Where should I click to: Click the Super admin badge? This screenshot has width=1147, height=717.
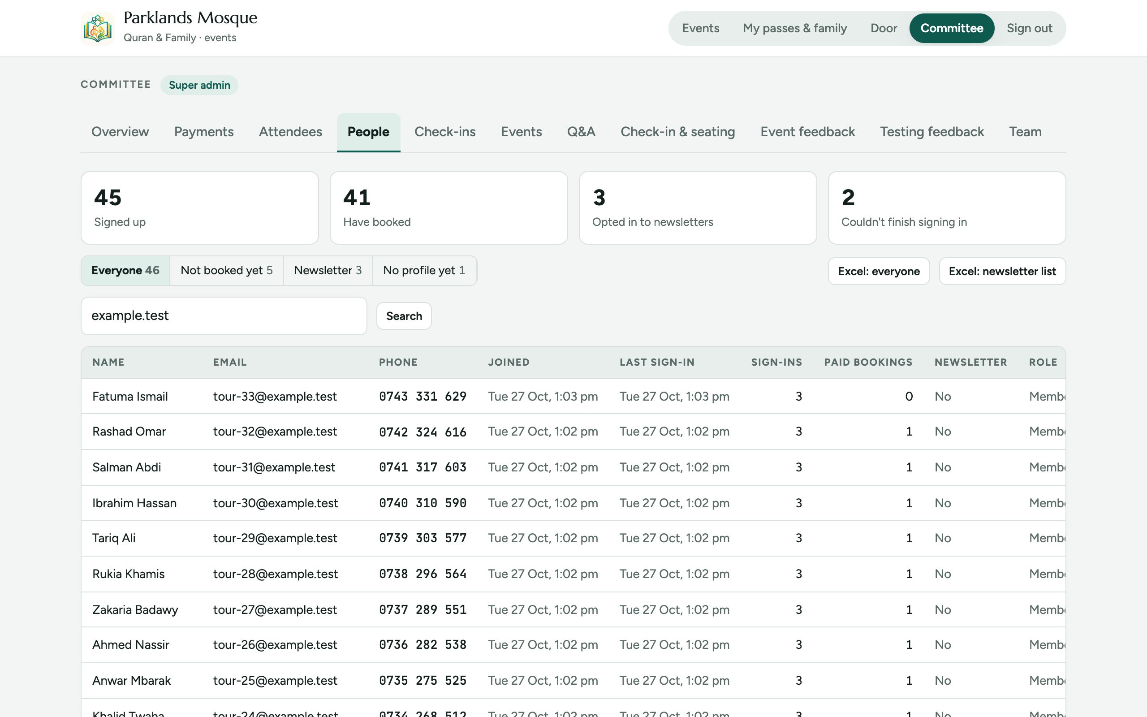199,85
